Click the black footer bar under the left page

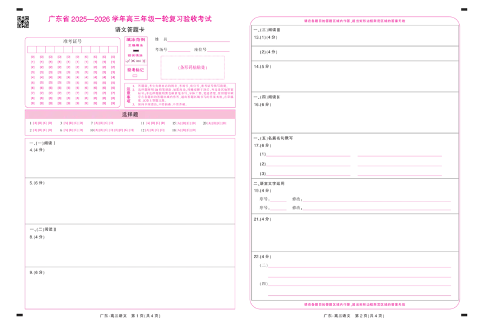click(131, 315)
